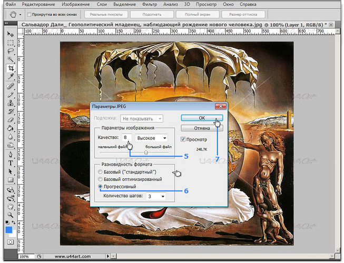Select the 3D Rotate tool
344x263 pixels.
(x=11, y=190)
